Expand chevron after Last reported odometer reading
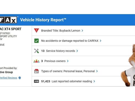The image size is (135, 101). pos(94,81)
